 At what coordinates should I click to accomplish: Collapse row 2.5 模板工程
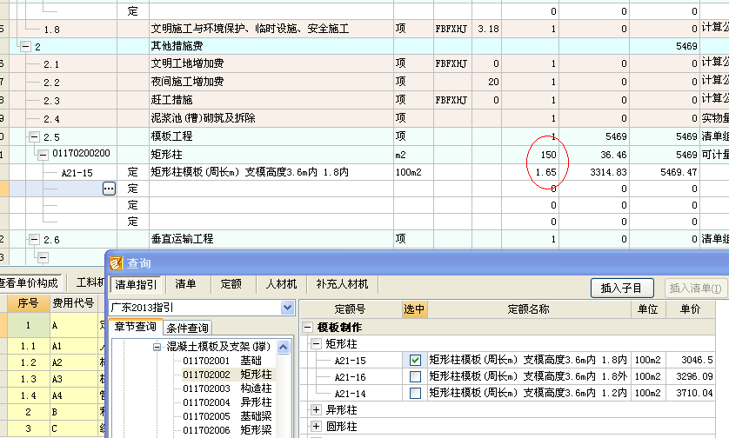pos(34,137)
